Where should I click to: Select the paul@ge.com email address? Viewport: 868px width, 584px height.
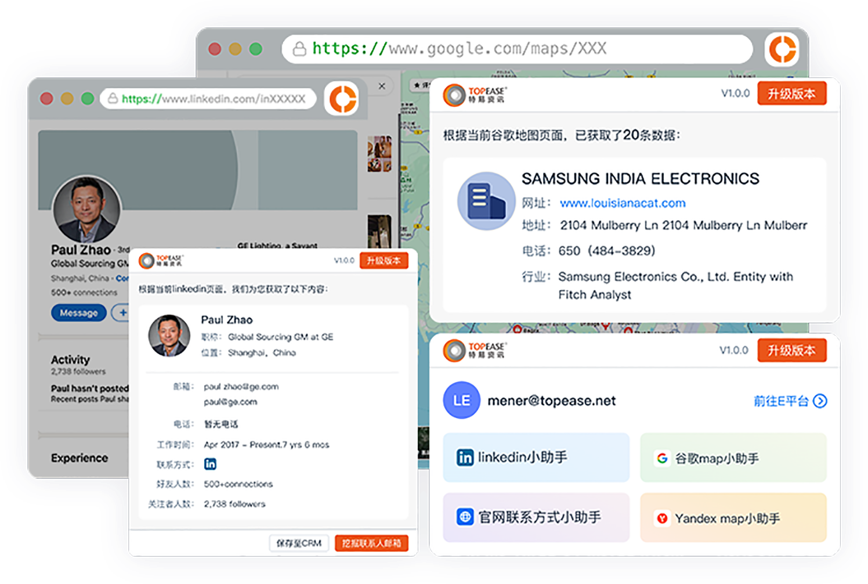click(x=230, y=402)
